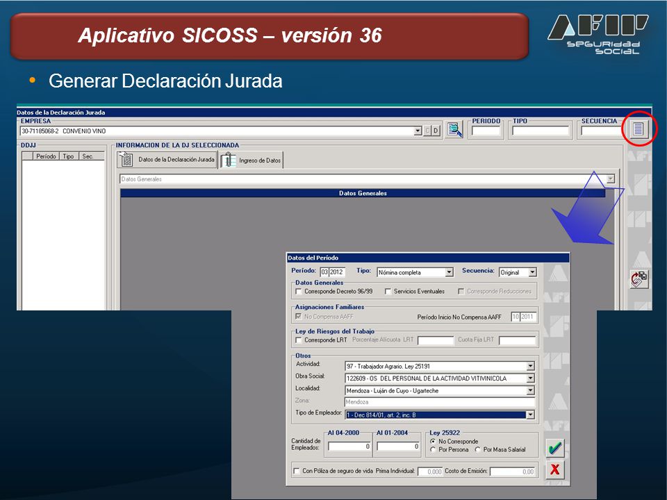667x500 pixels.
Task: Enable Con Póliza de seguro de vida
Action: (297, 471)
